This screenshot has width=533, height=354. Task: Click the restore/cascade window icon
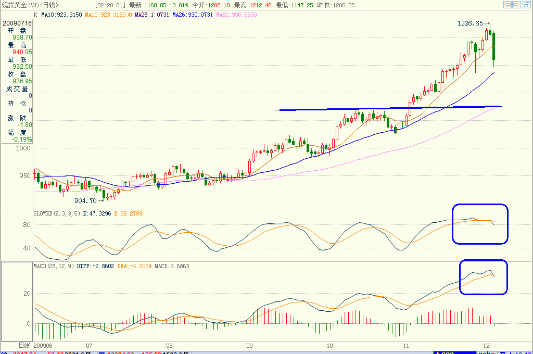526,4
